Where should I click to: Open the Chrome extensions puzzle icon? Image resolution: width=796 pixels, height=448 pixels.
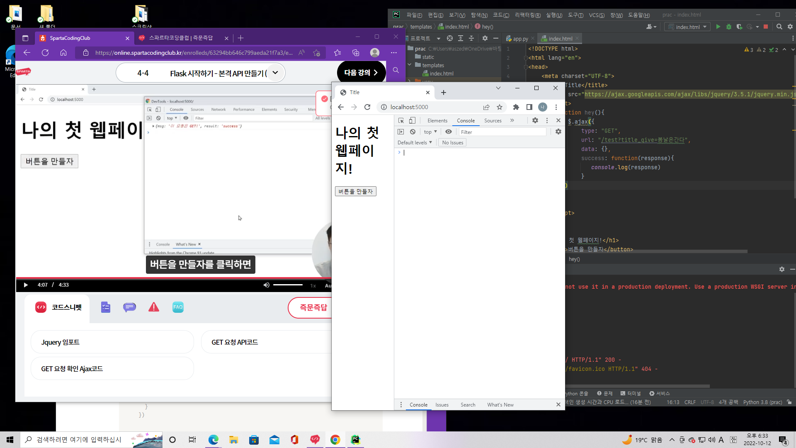[516, 107]
